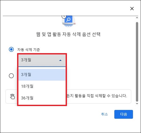Click the 자동 삭제 기준 label text

(29, 50)
